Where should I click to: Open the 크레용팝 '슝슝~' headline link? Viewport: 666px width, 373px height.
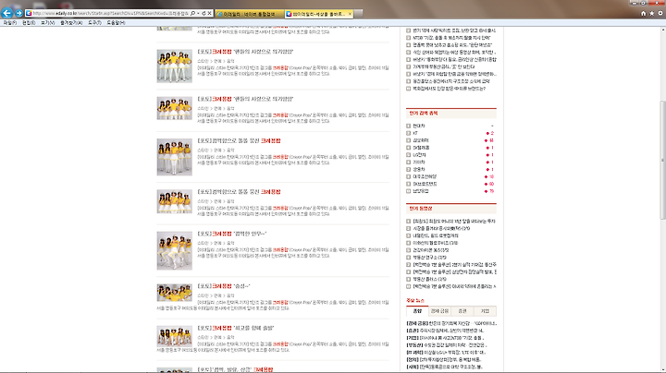pyautogui.click(x=224, y=286)
